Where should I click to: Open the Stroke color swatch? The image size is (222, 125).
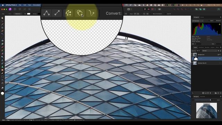click(39, 14)
